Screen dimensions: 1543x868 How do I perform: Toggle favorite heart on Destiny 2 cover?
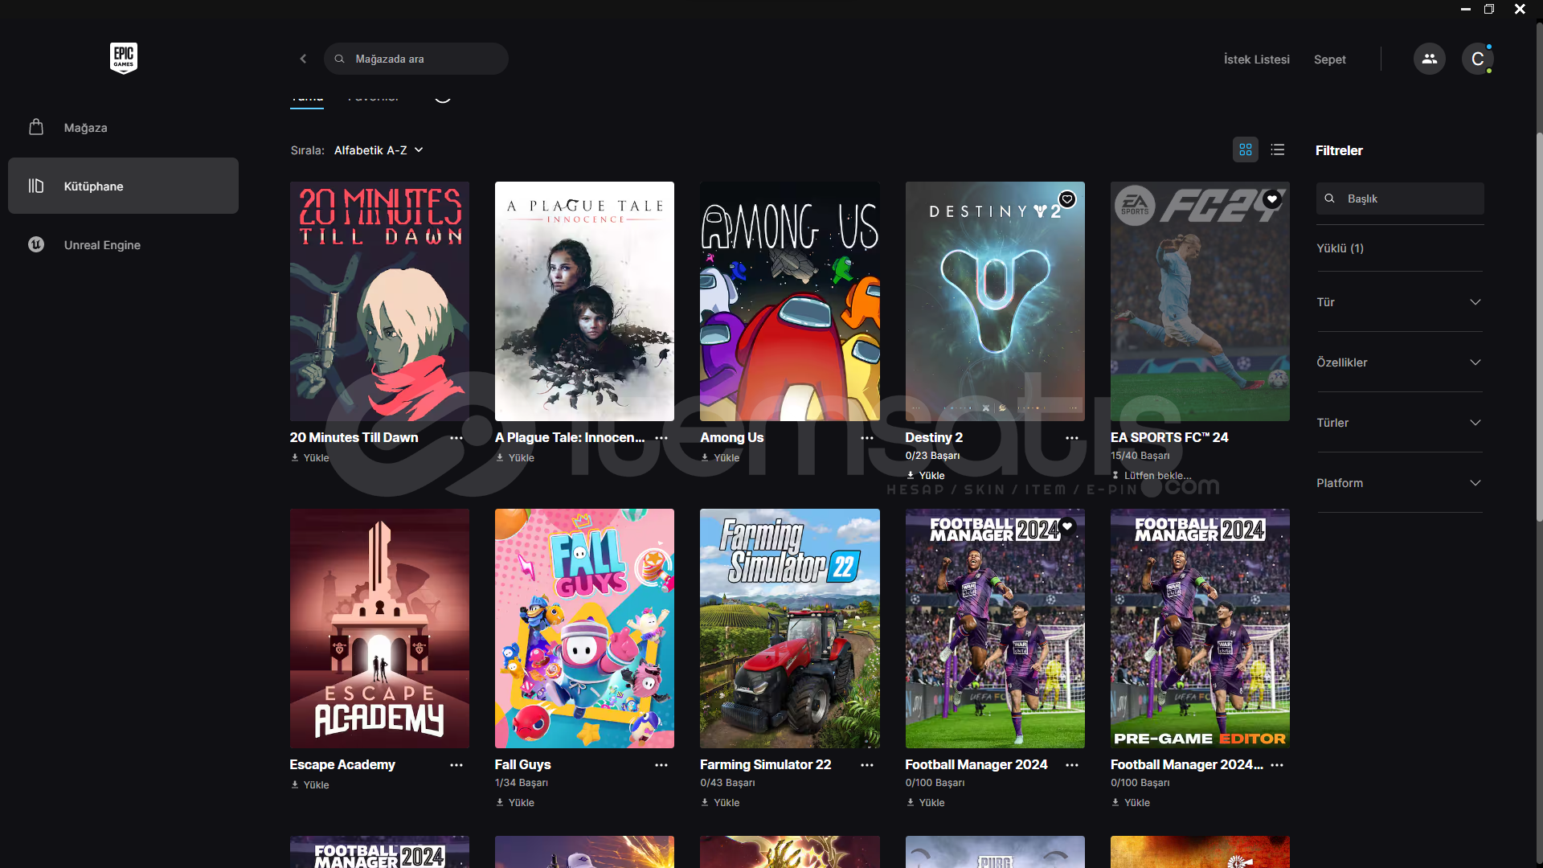pos(1067,199)
